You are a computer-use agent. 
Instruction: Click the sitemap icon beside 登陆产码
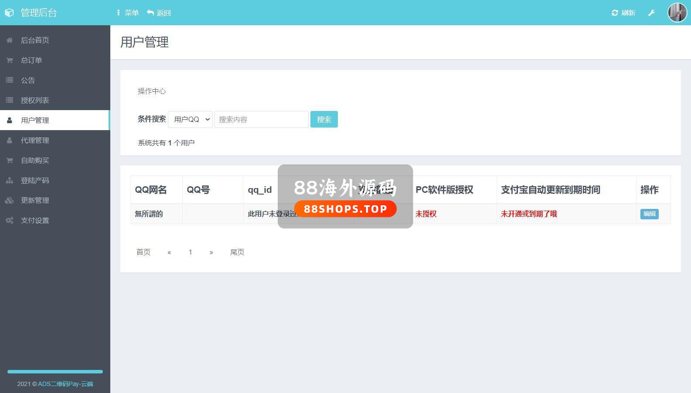point(9,180)
